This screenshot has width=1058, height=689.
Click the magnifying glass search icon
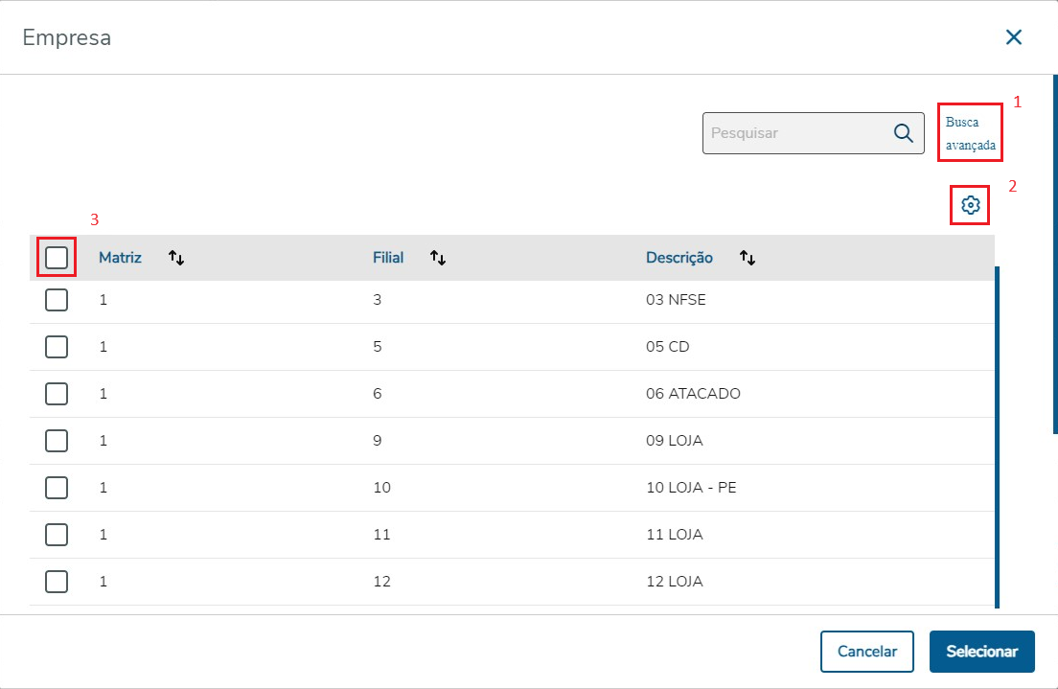pos(903,133)
